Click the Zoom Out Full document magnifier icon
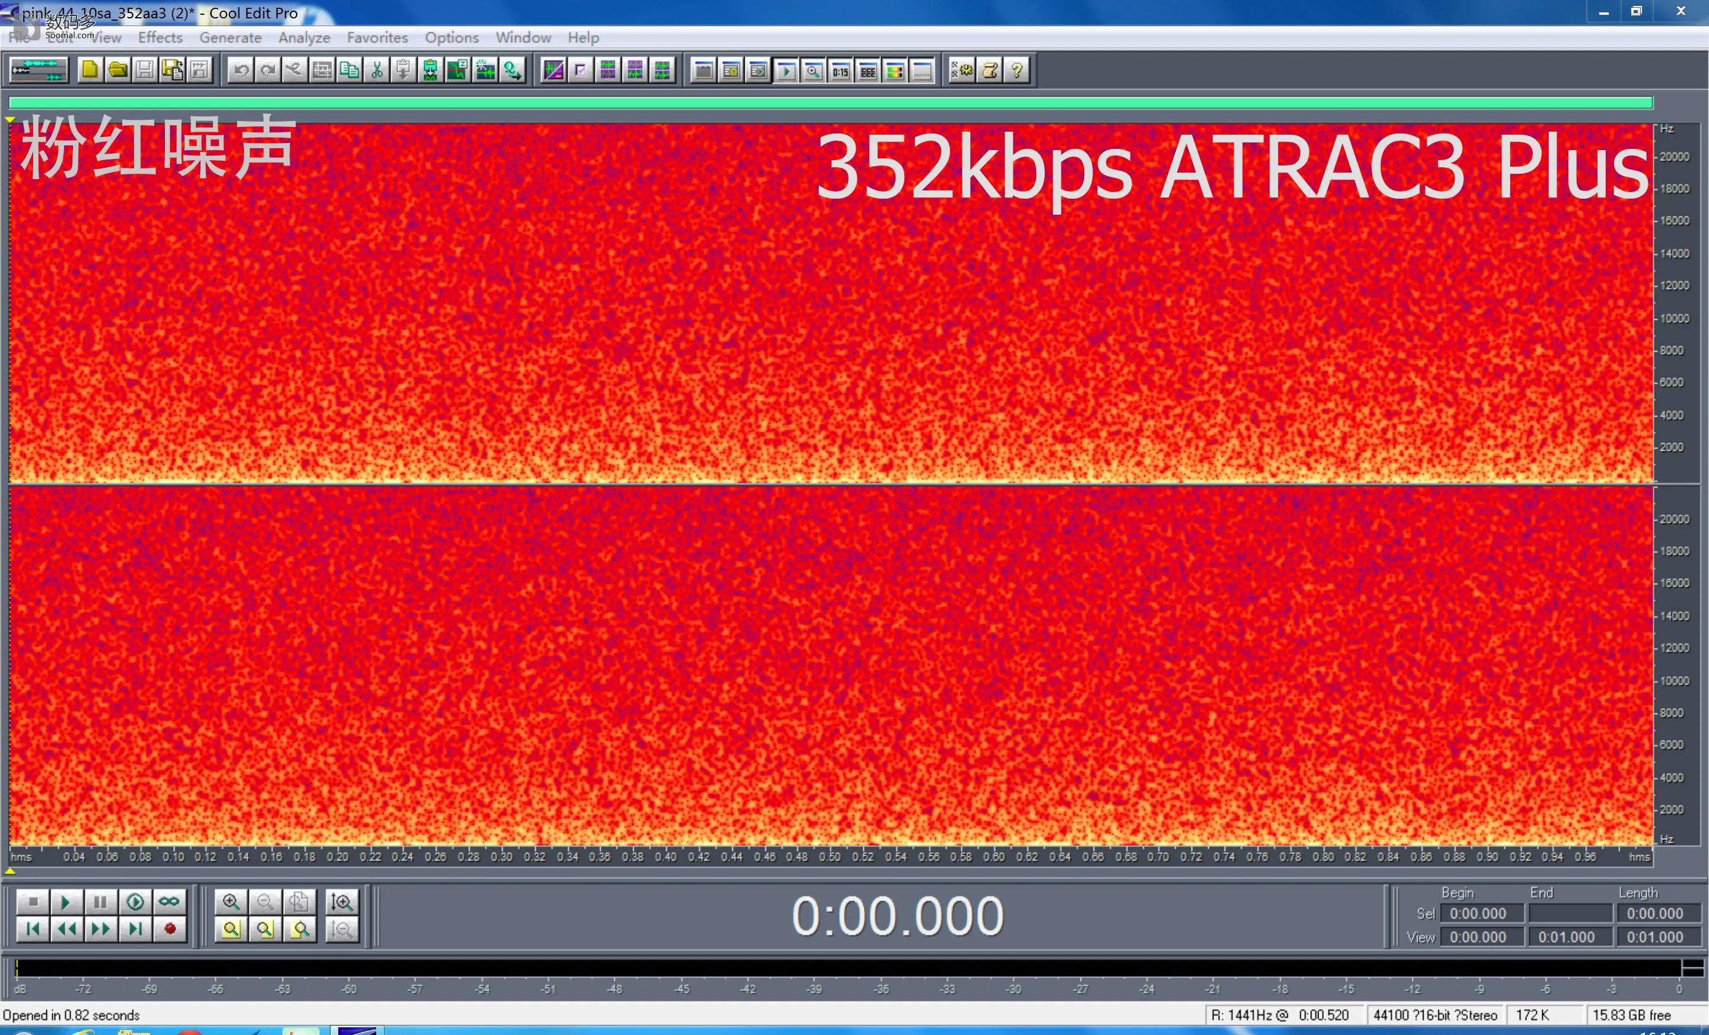 (x=300, y=902)
